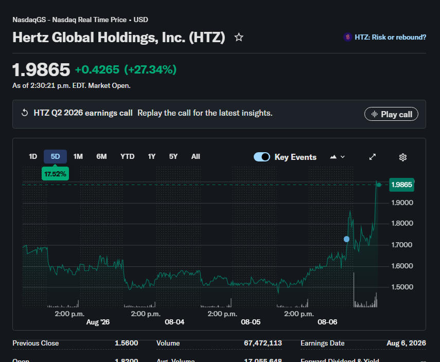Click the 1.7000 price gridline label
The height and width of the screenshot is (362, 440).
402,245
